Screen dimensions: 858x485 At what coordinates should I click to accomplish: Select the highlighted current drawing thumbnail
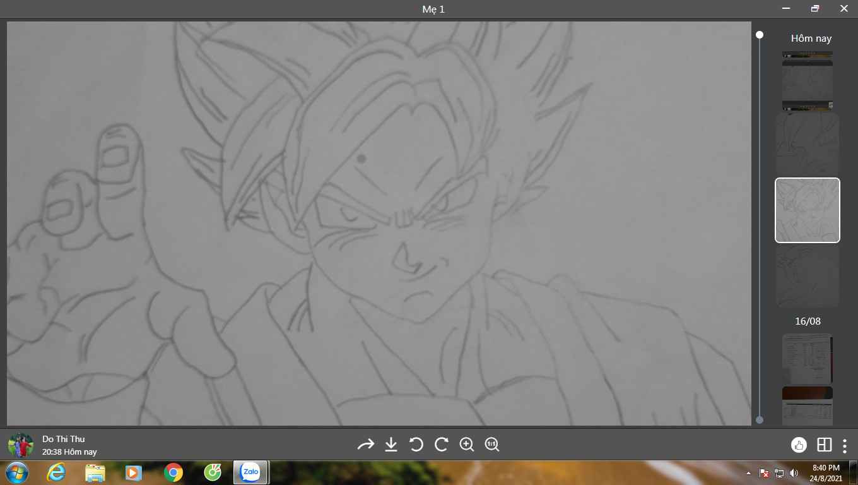tap(808, 210)
